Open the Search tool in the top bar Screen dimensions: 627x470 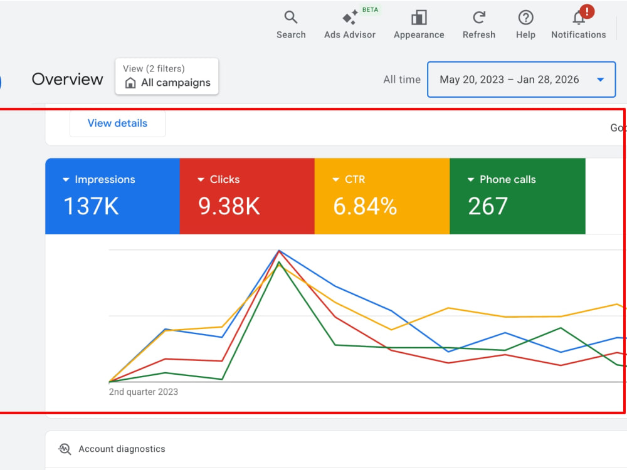(291, 25)
